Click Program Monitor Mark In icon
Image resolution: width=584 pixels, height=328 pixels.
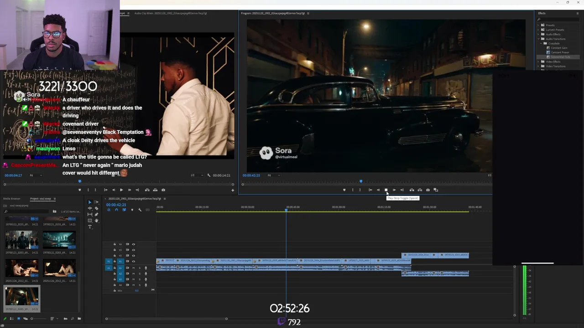(353, 190)
